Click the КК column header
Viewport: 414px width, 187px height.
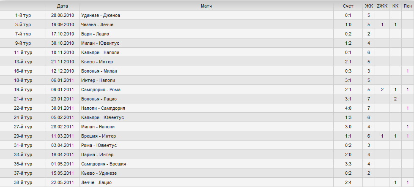point(395,6)
